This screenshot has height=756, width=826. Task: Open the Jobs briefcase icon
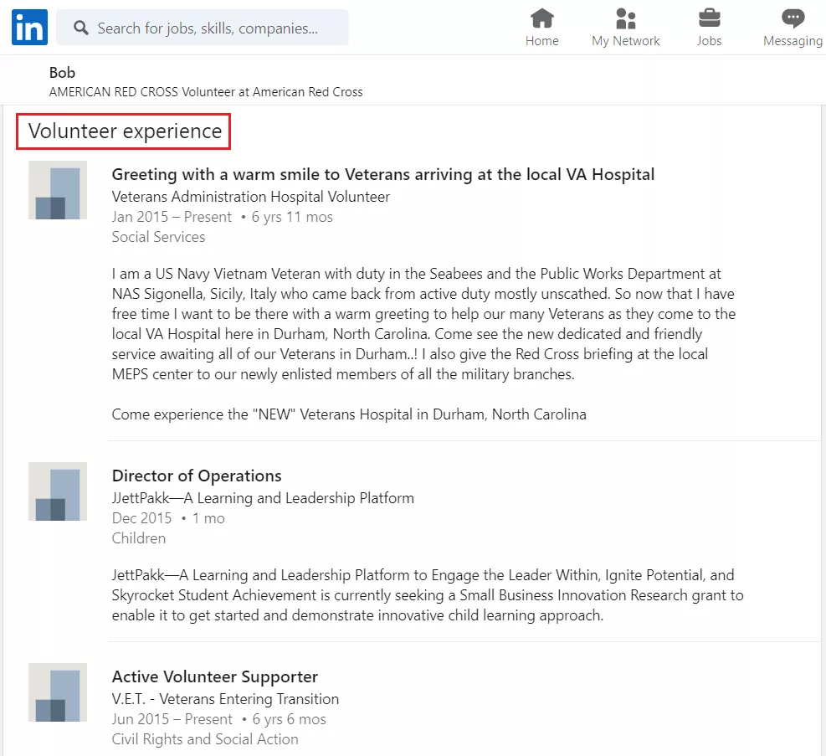709,18
